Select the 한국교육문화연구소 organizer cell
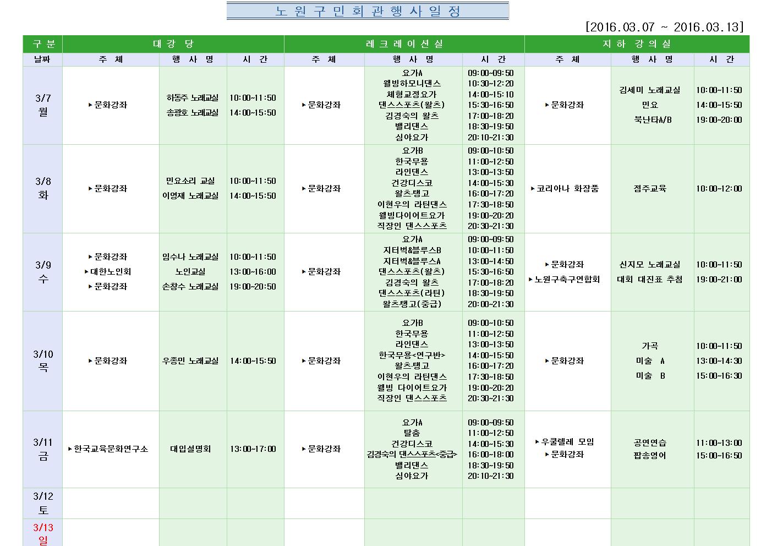The height and width of the screenshot is (546, 772). click(111, 449)
